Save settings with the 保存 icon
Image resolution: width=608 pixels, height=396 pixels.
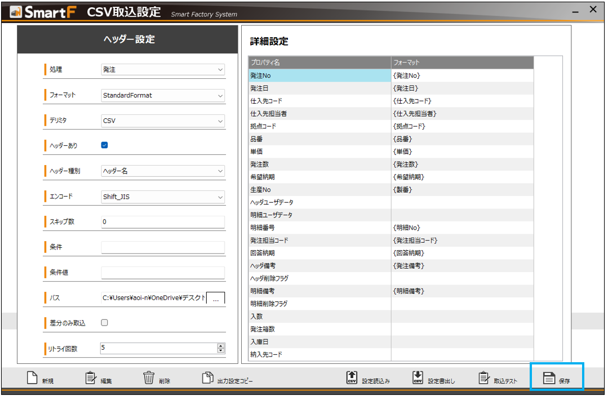coord(549,378)
